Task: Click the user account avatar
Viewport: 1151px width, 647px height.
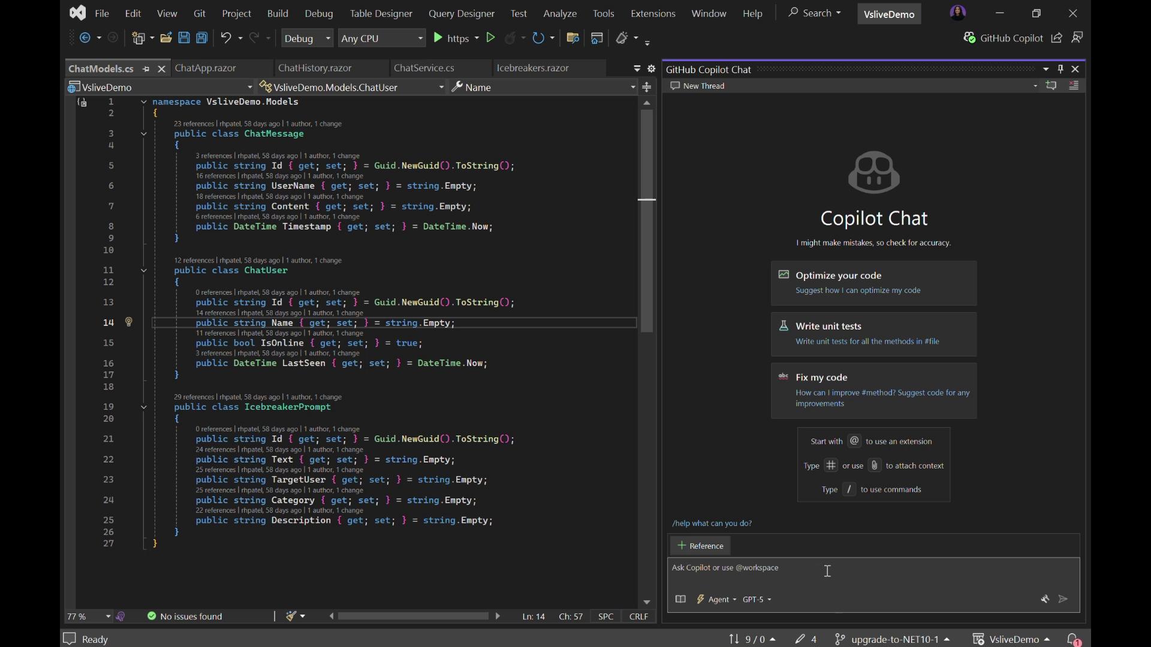Action: pyautogui.click(x=958, y=13)
